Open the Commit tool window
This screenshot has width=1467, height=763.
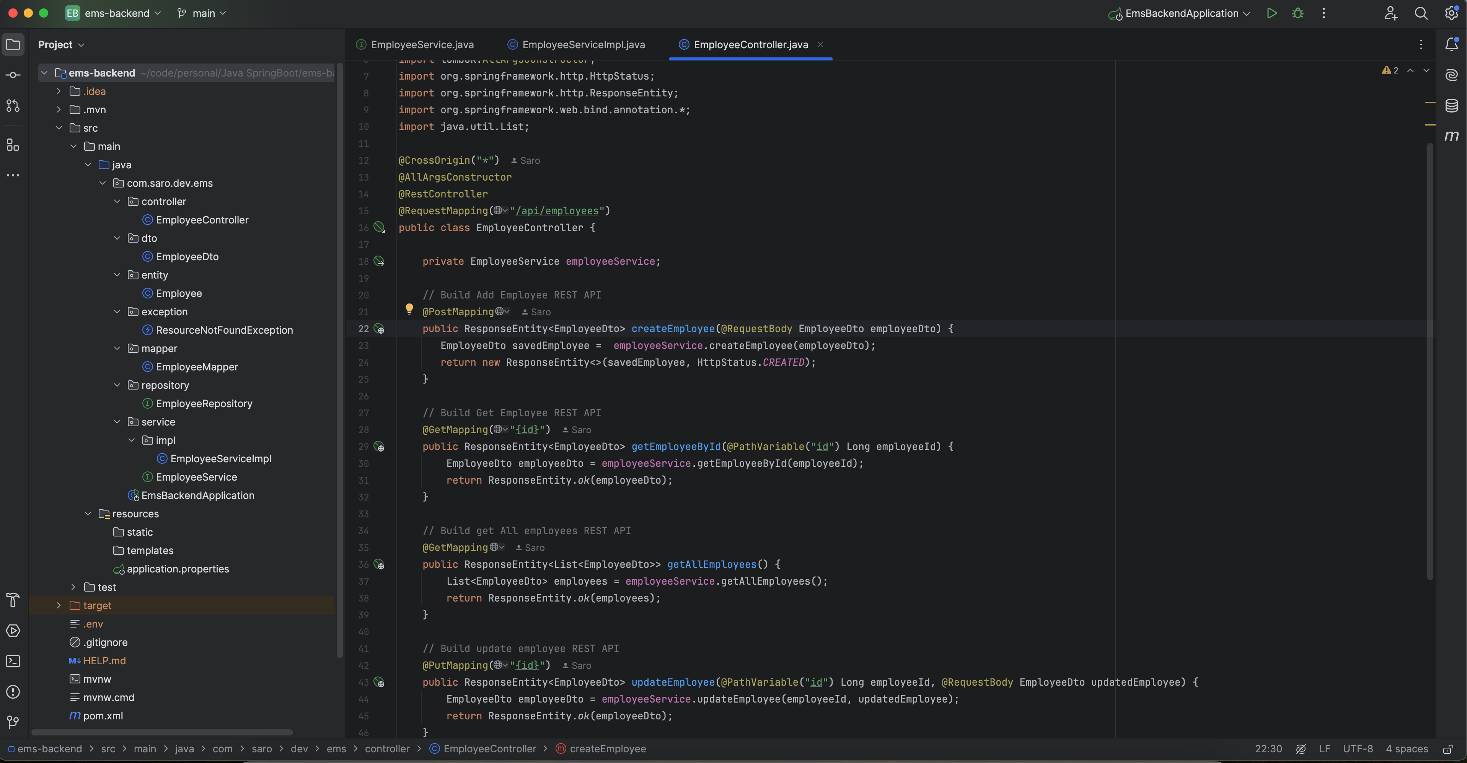click(x=13, y=75)
